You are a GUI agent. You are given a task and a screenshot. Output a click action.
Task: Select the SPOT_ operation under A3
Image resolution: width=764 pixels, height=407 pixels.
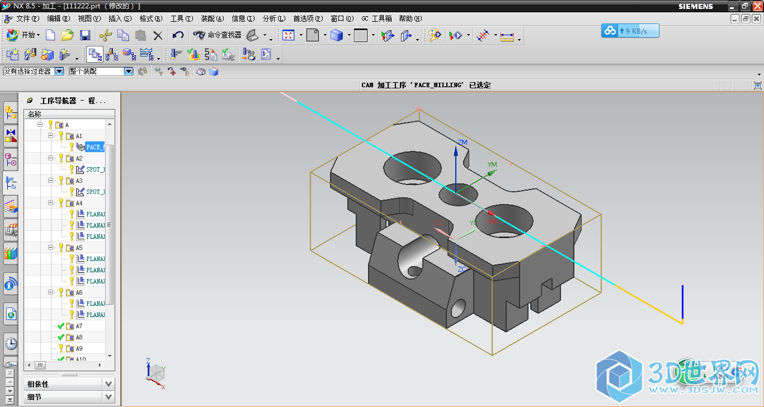[95, 192]
